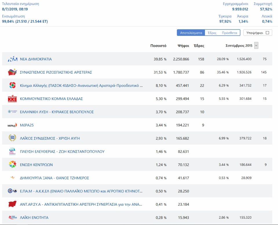Image resolution: width=278 pixels, height=225 pixels.
Task: Open the ΝΕΑ ΔΗΜΟΚΡΑΤΙΑ party link
Action: [36, 59]
